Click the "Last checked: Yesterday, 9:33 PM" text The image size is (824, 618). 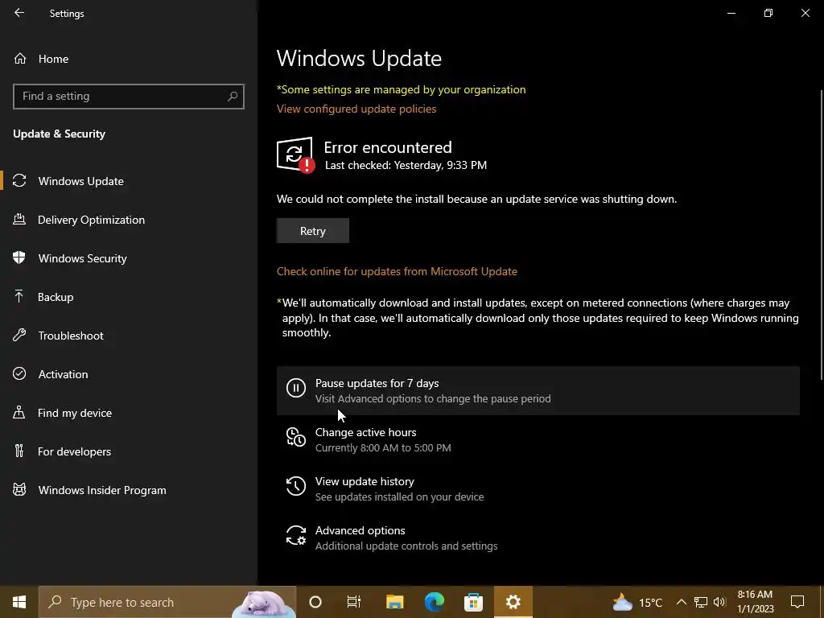[406, 165]
